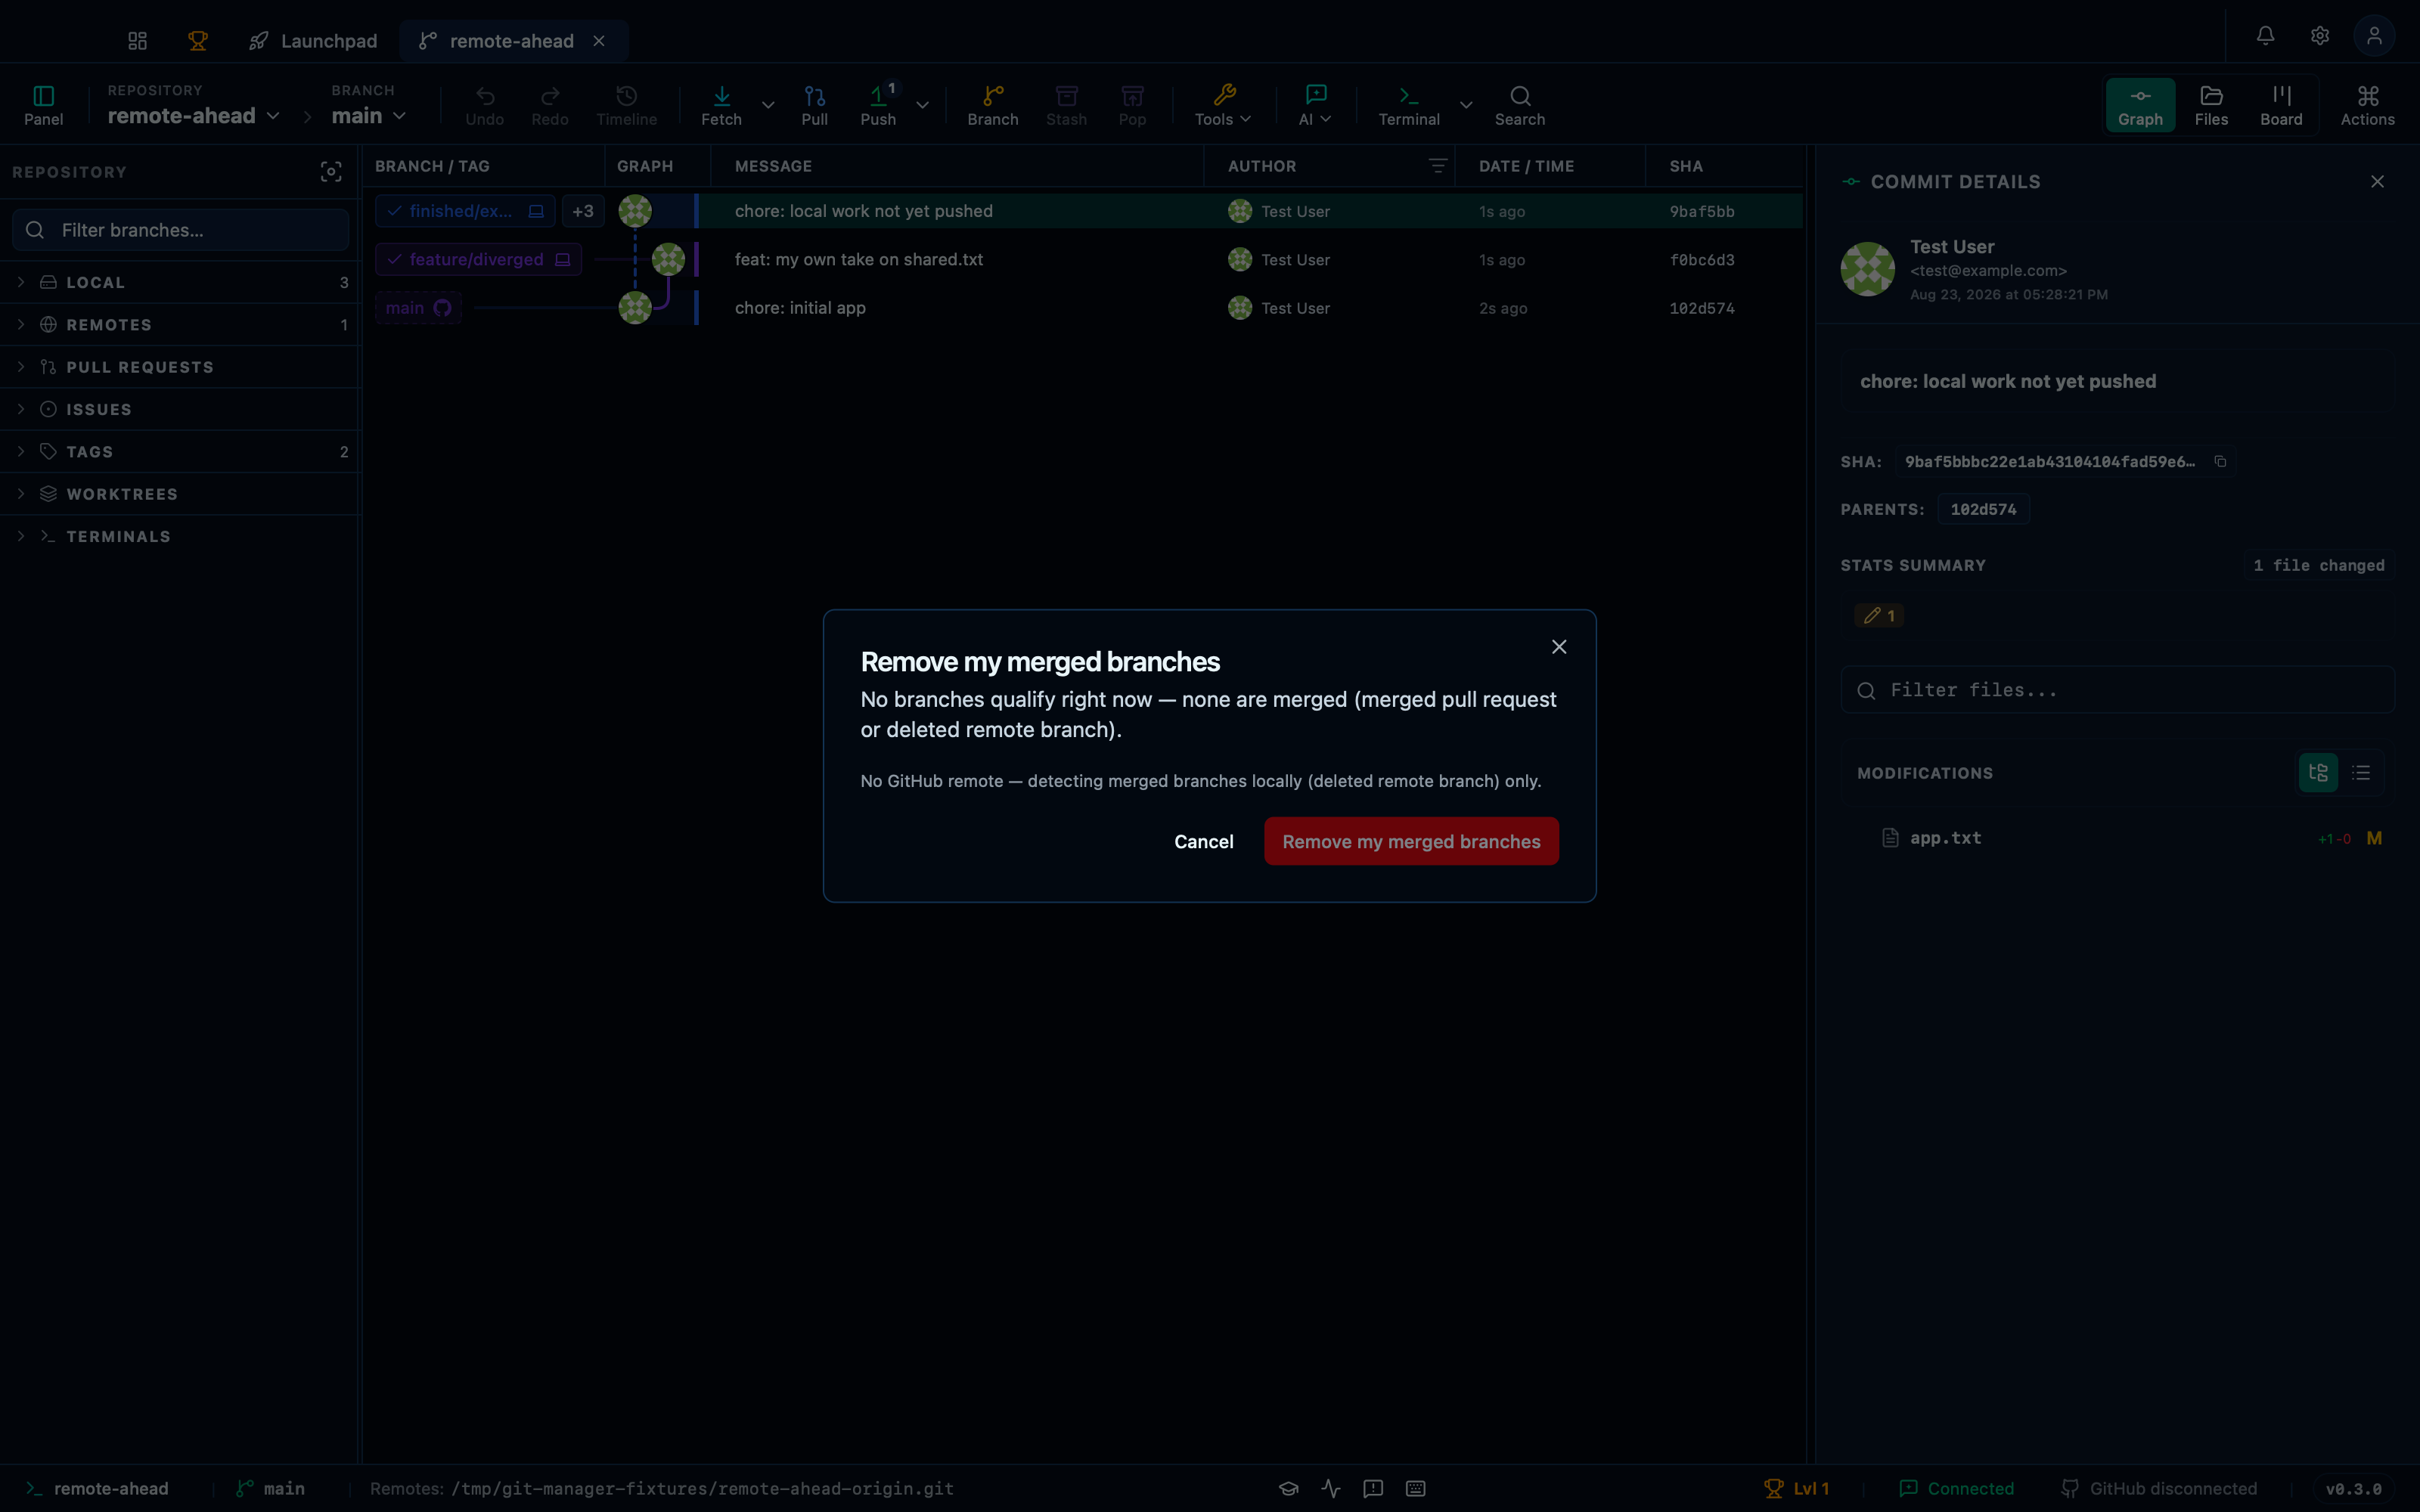Close the remote-ahead tab

point(599,41)
